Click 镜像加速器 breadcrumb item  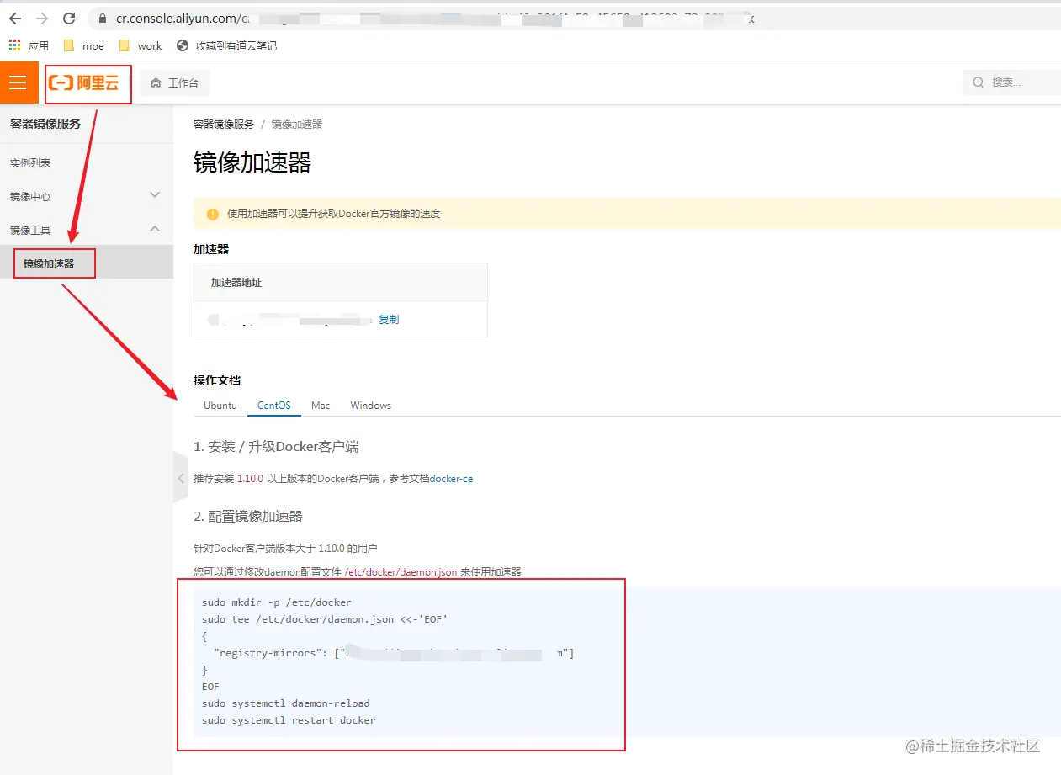pos(296,124)
